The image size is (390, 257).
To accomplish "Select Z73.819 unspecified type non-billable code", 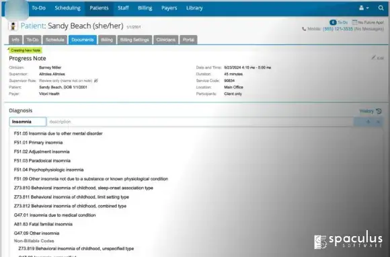I will click(x=76, y=248).
